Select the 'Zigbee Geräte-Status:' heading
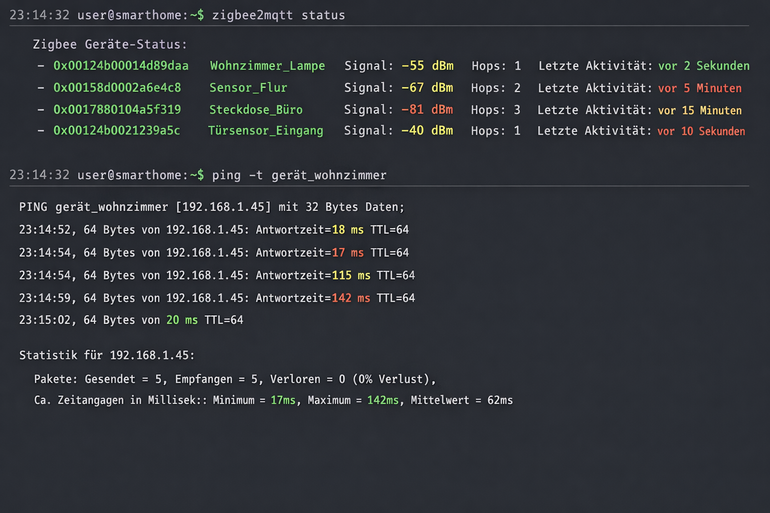Screen dimensions: 770x513 pos(110,44)
